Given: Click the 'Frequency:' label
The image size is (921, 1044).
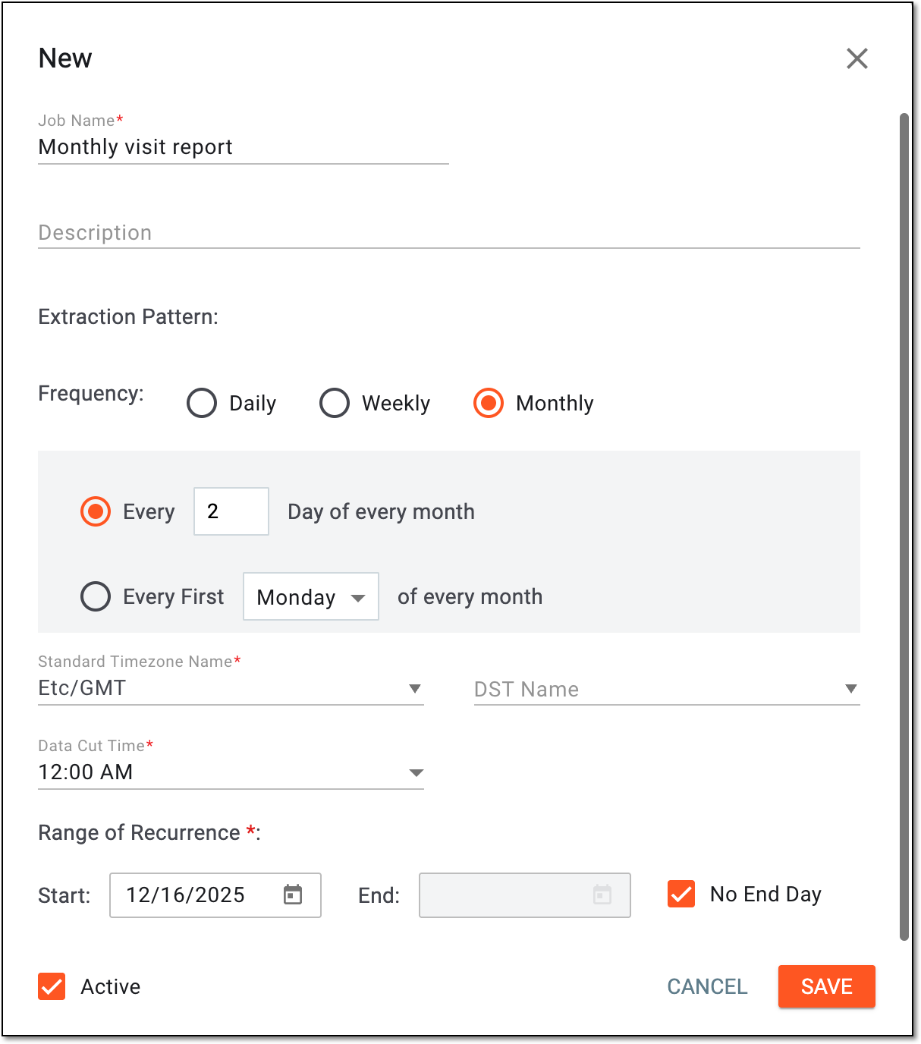Looking at the screenshot, I should point(91,394).
